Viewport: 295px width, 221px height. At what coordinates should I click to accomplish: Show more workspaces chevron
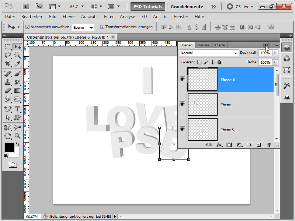[x=214, y=7]
